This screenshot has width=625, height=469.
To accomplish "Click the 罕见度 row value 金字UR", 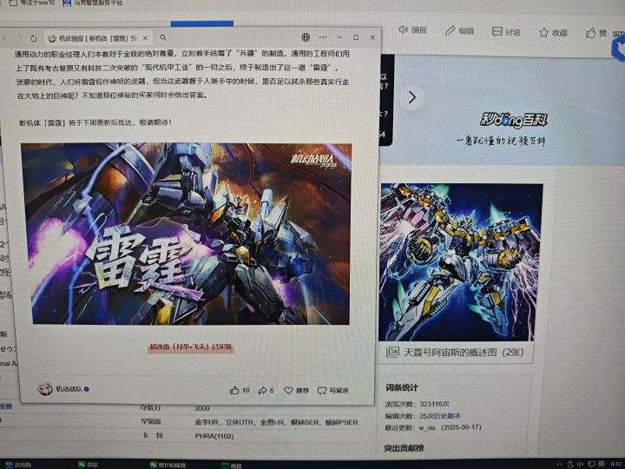I will coord(207,422).
